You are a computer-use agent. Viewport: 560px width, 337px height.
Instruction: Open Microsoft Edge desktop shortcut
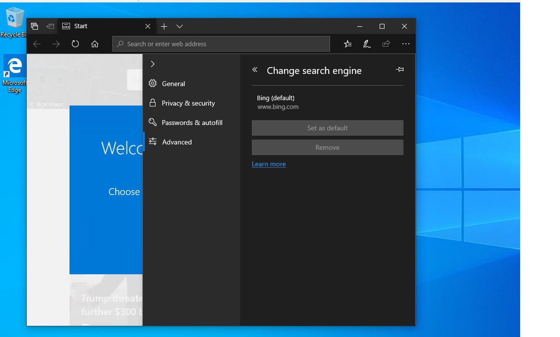click(14, 74)
